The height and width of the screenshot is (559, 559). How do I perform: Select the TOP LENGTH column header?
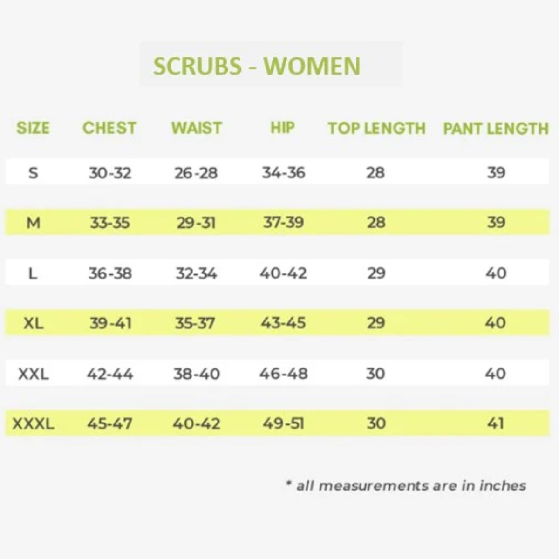coord(376,129)
